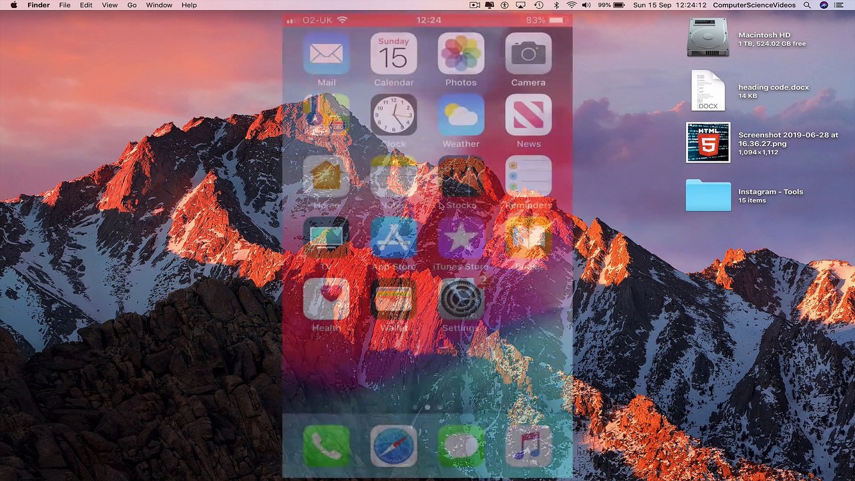Open the Bluetooth menu bar icon
The height and width of the screenshot is (481, 855).
[x=556, y=5]
